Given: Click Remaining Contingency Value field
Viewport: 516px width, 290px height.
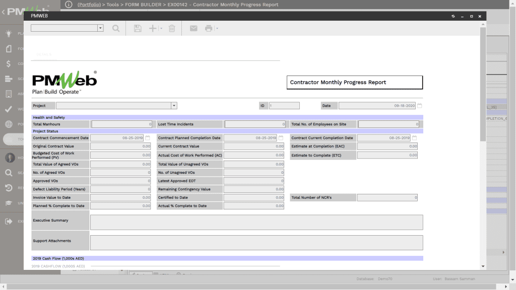Looking at the screenshot, I should (x=254, y=189).
